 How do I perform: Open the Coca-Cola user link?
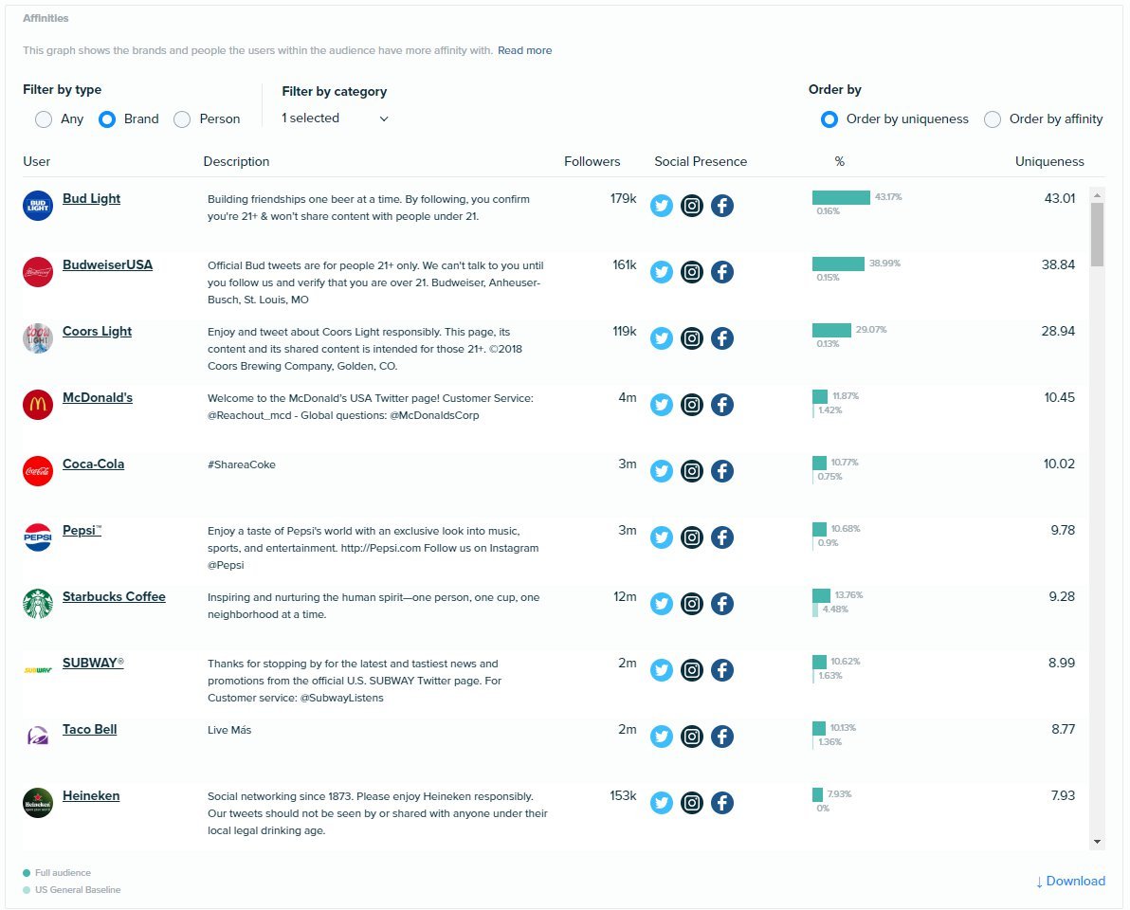pyautogui.click(x=93, y=464)
